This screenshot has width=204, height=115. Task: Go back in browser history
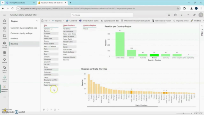point(3,9)
